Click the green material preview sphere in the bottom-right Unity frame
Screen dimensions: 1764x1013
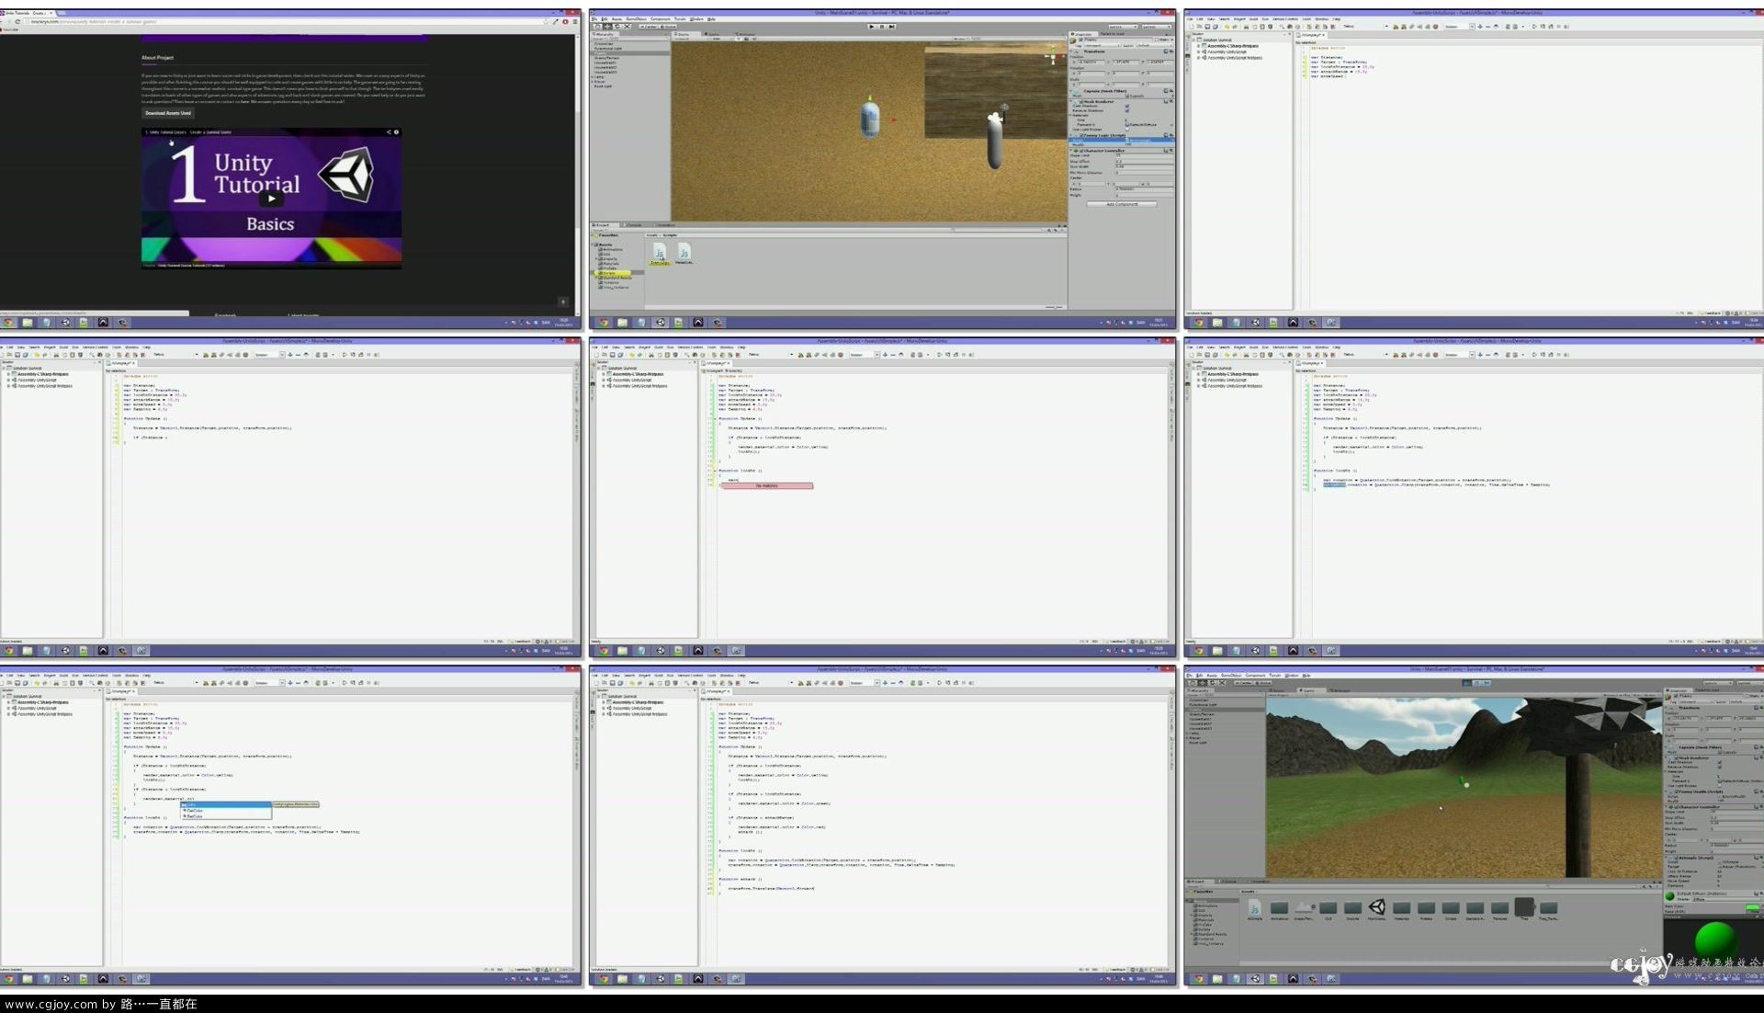tap(1715, 939)
